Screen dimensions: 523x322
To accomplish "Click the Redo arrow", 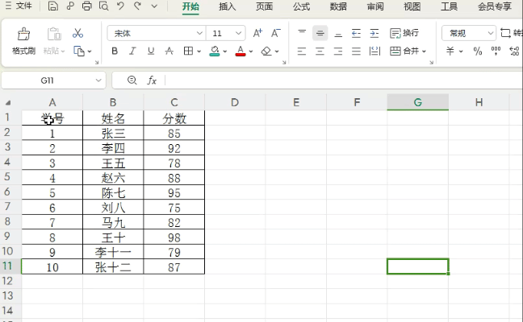I will click(x=137, y=6).
